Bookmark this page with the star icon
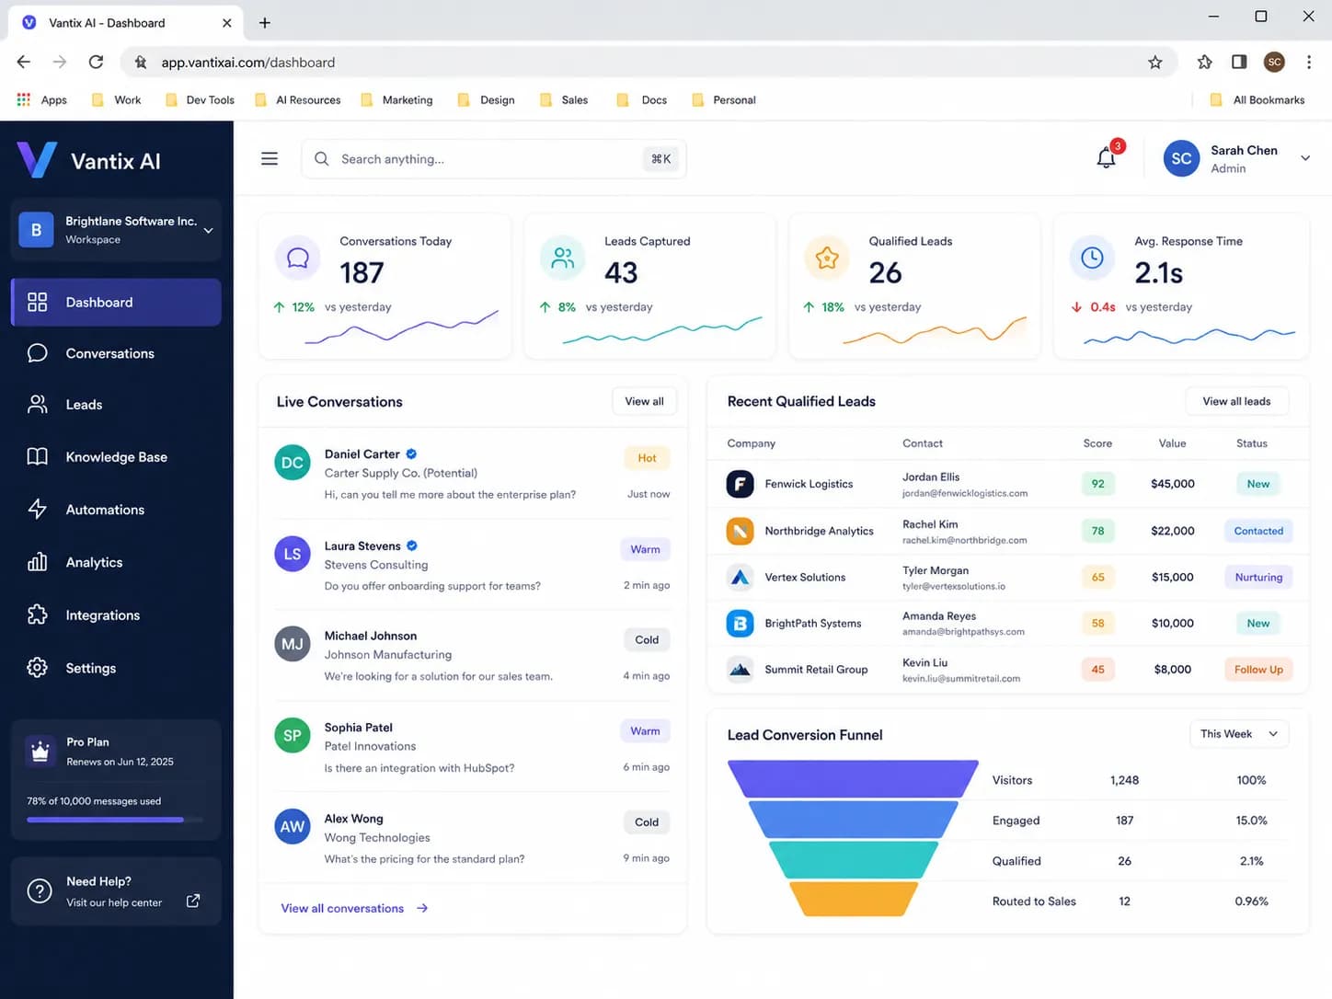Screen dimensions: 1332x999 (x=1155, y=62)
